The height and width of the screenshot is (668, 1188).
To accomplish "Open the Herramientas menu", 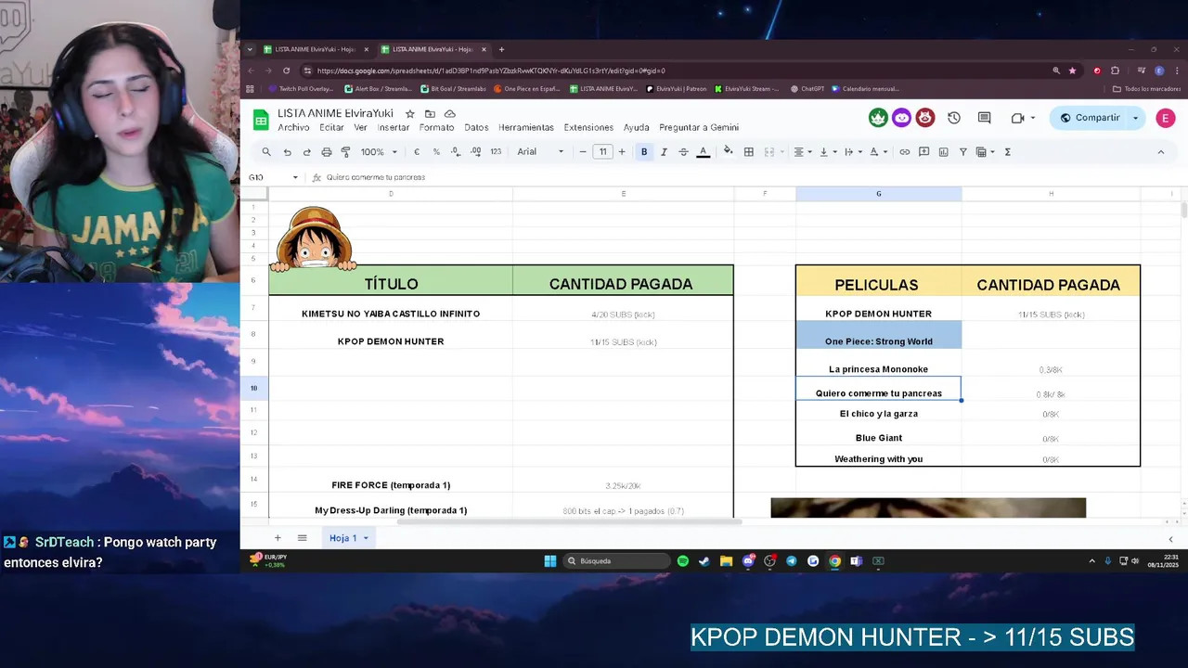I will [x=526, y=128].
